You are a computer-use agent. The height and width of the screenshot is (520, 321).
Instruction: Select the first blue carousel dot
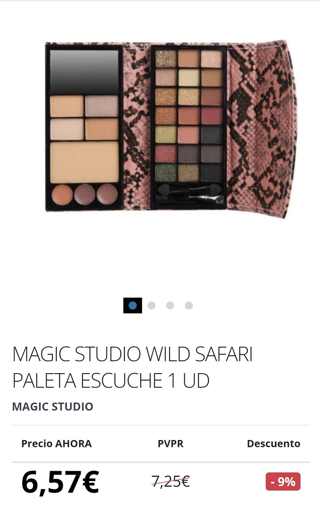[133, 305]
